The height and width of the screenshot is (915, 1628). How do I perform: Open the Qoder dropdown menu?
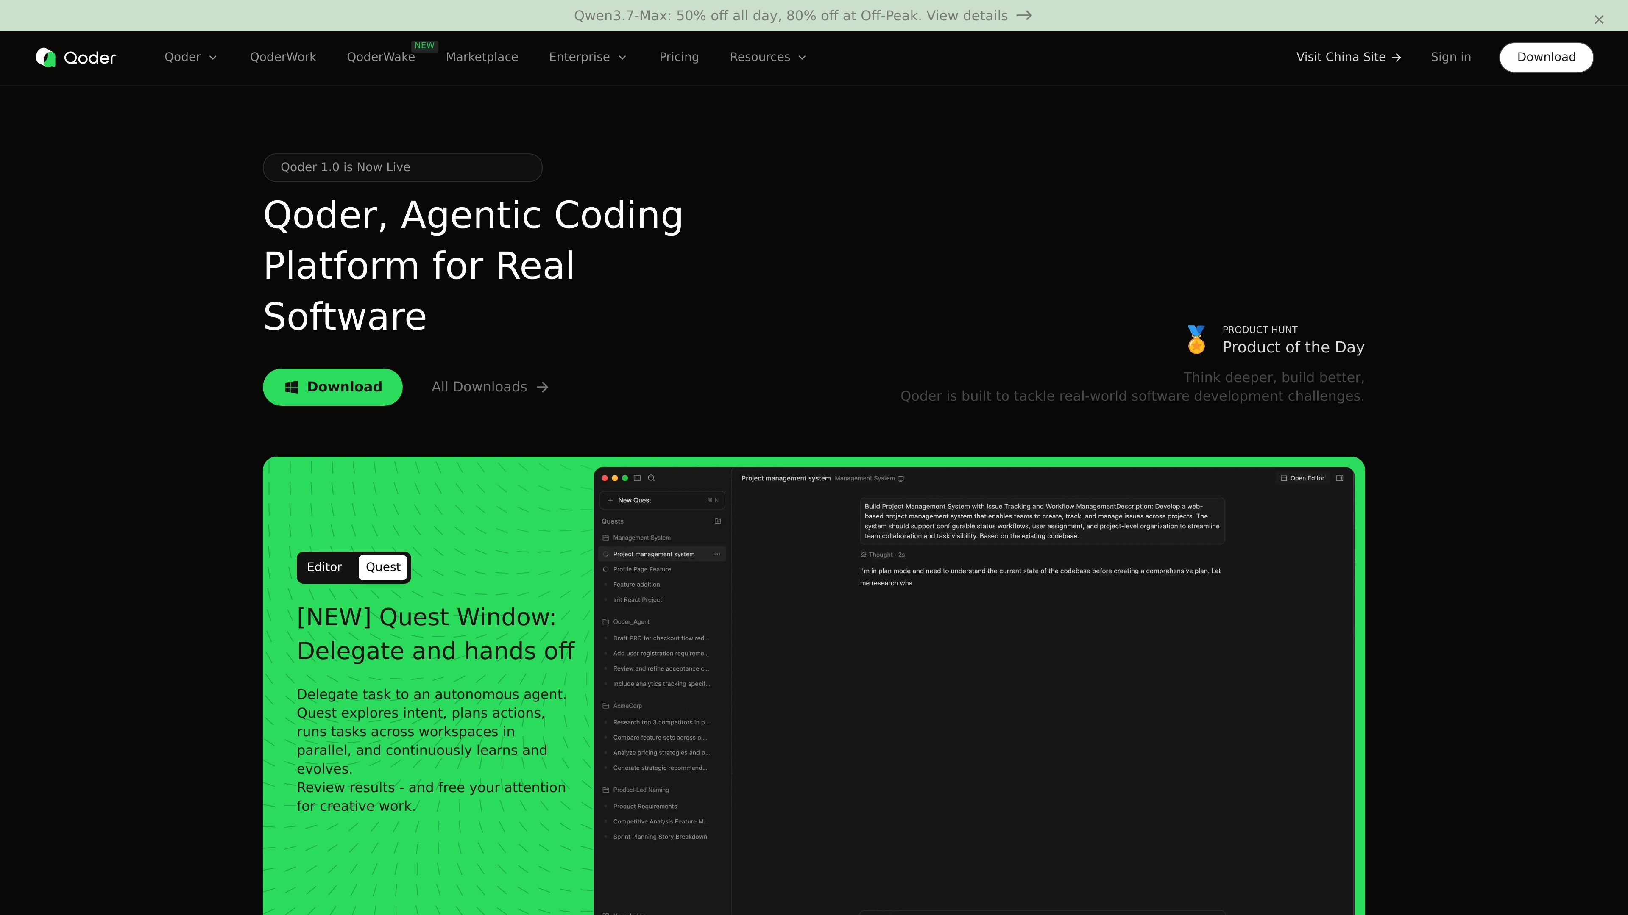(x=190, y=58)
